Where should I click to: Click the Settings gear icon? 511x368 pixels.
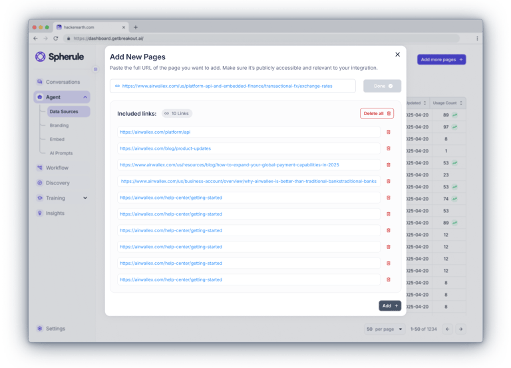pyautogui.click(x=40, y=329)
